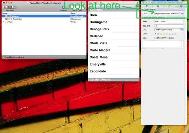Open the Inspector from the xib toolbar
The height and width of the screenshot is (133, 189).
(63, 7)
